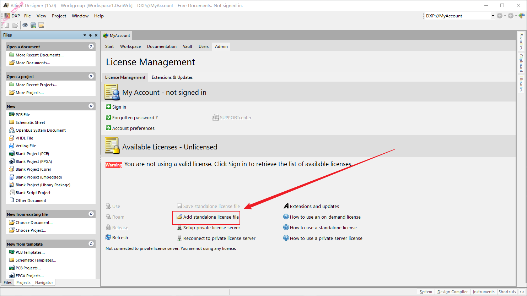Click the Refresh icon in license actions
Screen dimensions: 527x296
coord(108,237)
